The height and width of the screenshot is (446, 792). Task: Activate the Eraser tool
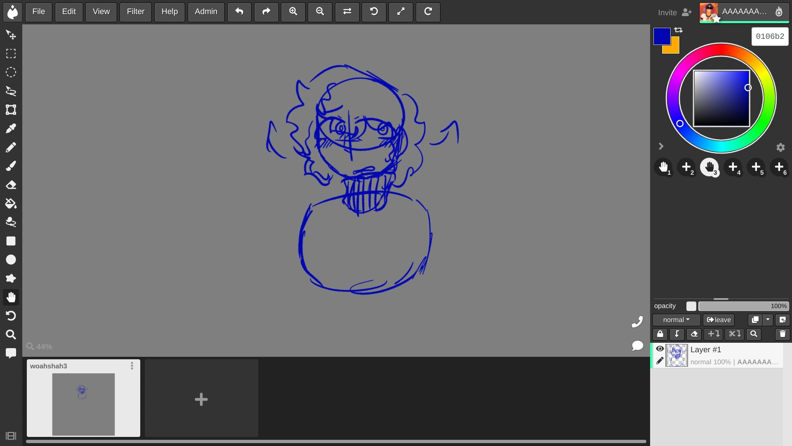click(x=11, y=185)
